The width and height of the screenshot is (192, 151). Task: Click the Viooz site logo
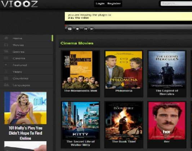(x=19, y=4)
